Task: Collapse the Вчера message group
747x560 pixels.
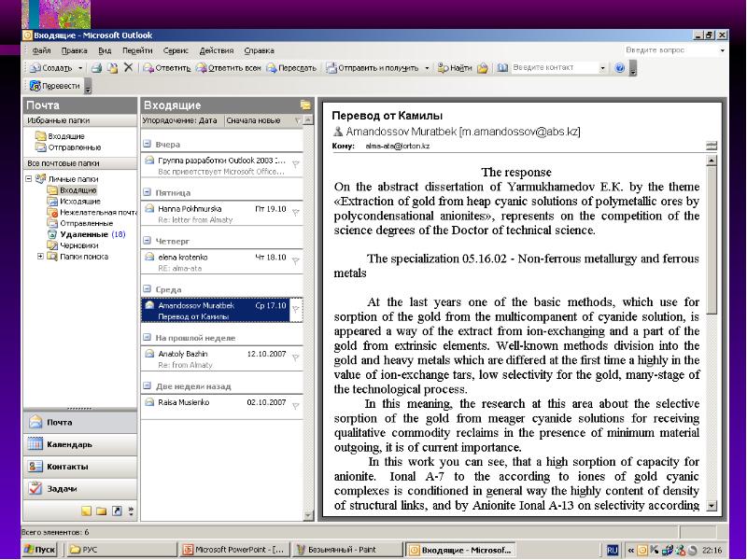Action: (x=148, y=144)
